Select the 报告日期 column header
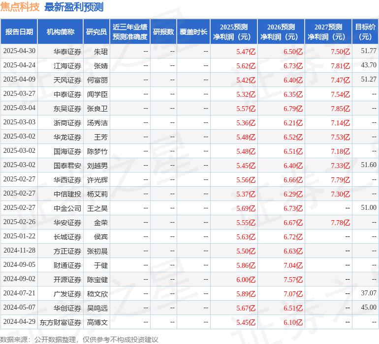379x344 pixels. click(x=19, y=32)
